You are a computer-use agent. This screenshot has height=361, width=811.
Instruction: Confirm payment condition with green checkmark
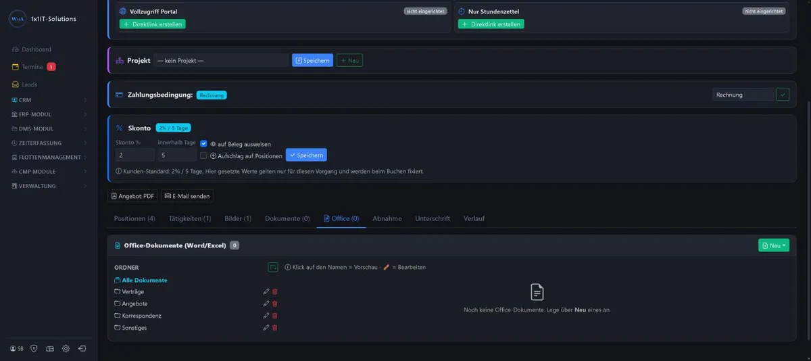[x=783, y=95]
